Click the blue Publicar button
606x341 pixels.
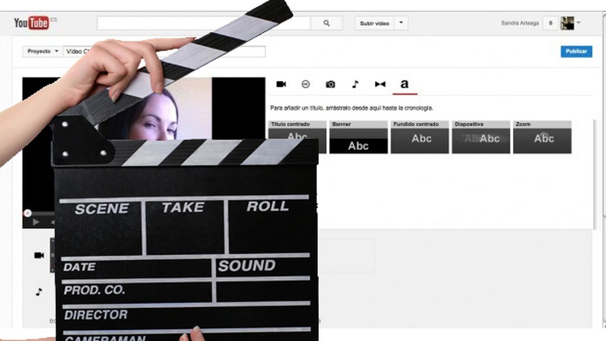pyautogui.click(x=576, y=52)
